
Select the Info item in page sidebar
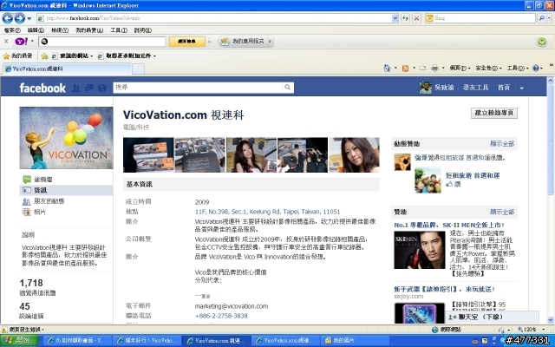(66, 191)
